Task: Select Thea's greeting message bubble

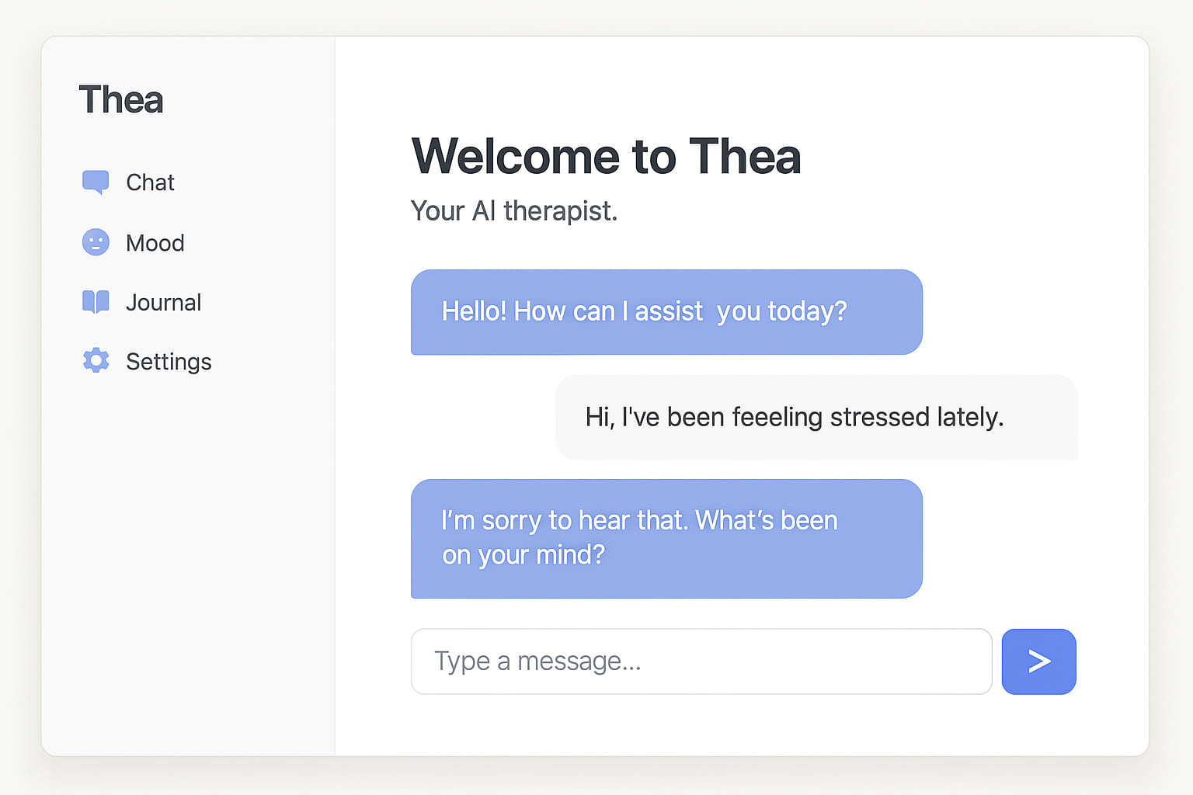Action: [x=666, y=312]
